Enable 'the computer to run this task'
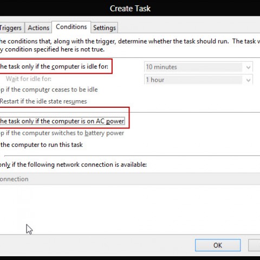Image resolution: width=260 pixels, height=260 pixels. (41, 145)
